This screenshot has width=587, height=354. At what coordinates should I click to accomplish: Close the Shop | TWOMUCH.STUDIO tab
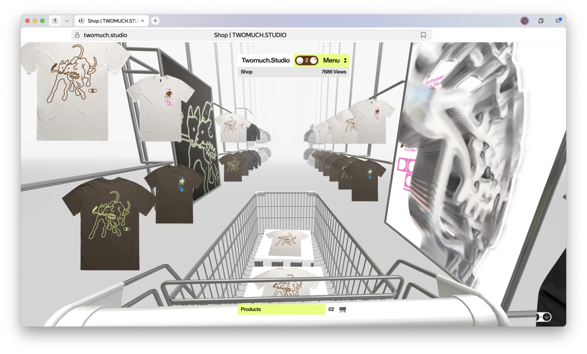click(x=143, y=21)
